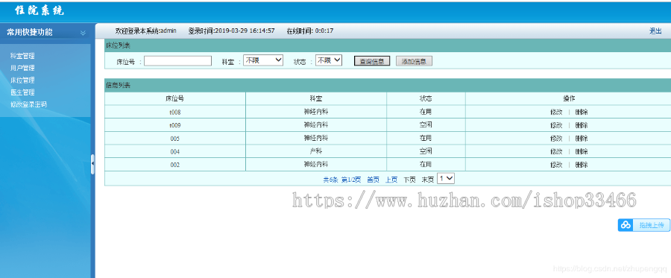
Task: Go to 上页 in pagination
Action: (x=391, y=180)
